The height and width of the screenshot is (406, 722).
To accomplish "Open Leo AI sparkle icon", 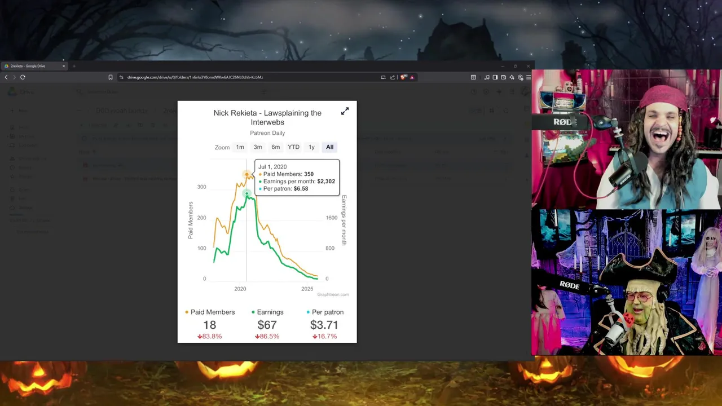I will [512, 77].
